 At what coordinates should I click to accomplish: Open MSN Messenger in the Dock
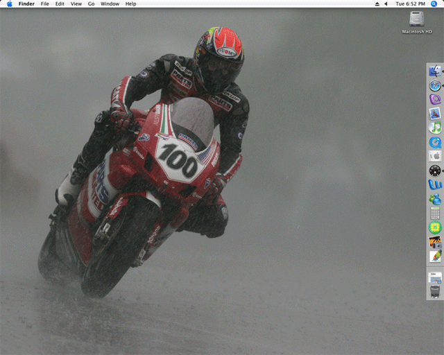click(x=435, y=199)
